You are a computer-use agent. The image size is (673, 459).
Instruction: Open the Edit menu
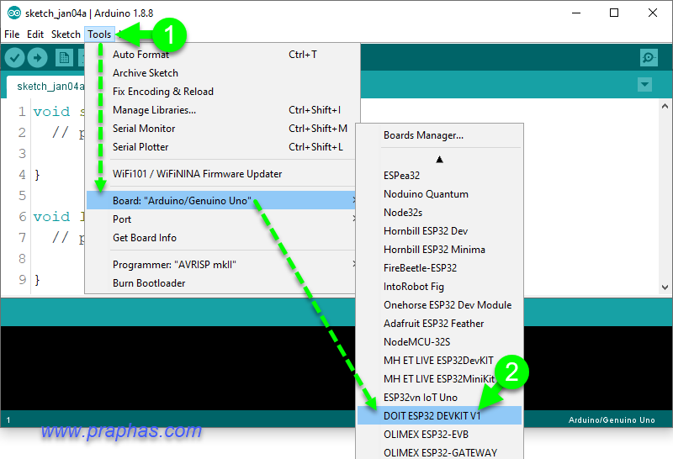35,34
